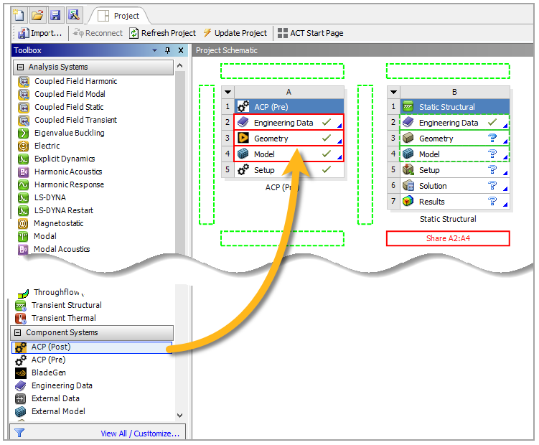Image resolution: width=539 pixels, height=445 pixels.
Task: Select Setup cell A5
Action: [289, 170]
